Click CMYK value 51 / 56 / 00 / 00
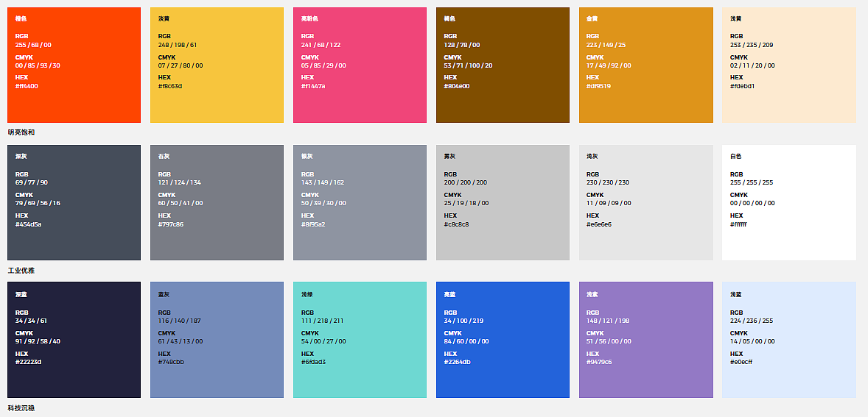This screenshot has width=868, height=417. click(x=609, y=341)
